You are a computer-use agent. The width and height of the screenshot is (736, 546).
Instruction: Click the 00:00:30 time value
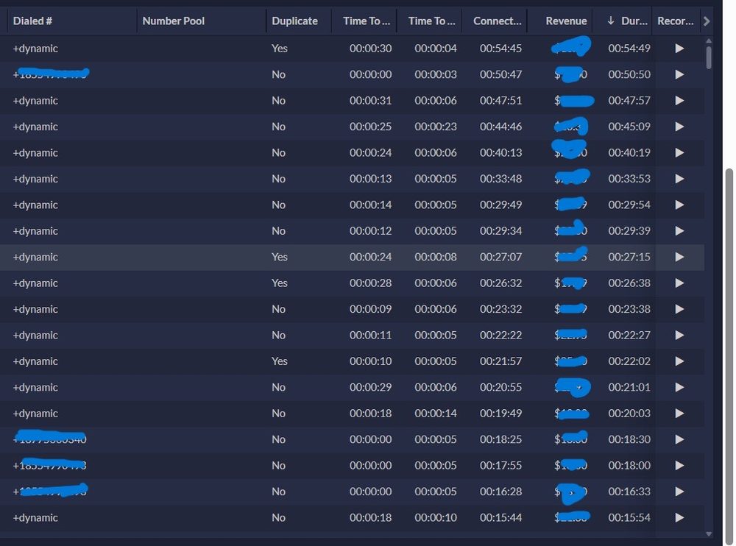[370, 49]
